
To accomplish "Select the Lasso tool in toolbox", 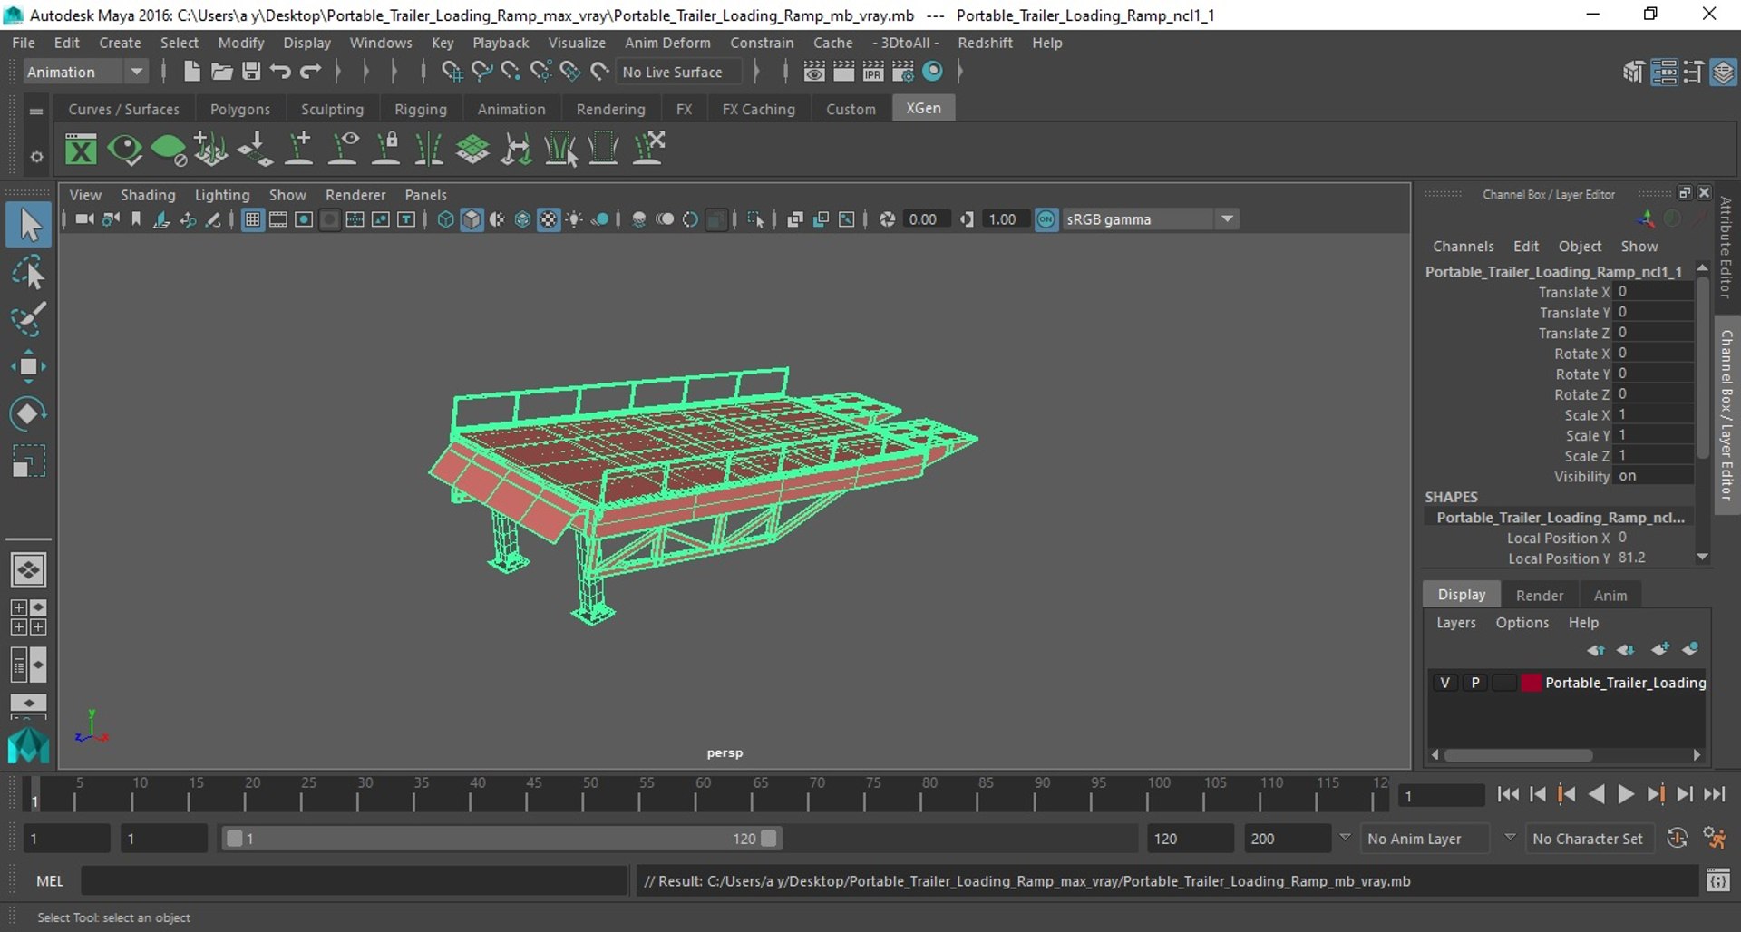I will pos(28,271).
